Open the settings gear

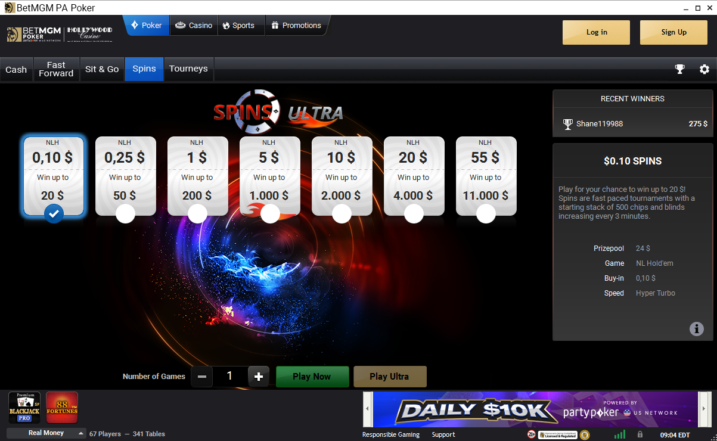[x=704, y=69]
